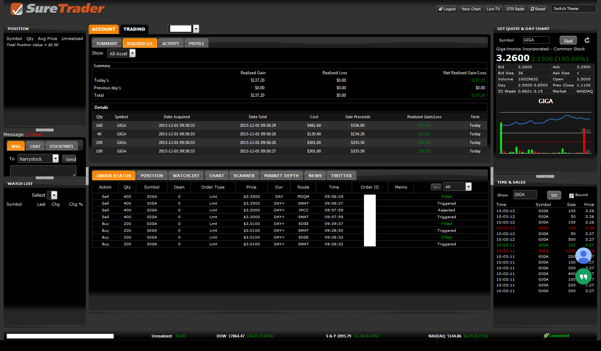Click the Logout button
This screenshot has width=601, height=351.
[447, 9]
